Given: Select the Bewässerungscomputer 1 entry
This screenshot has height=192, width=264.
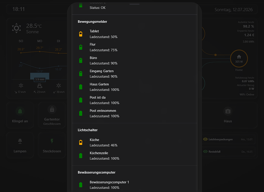Looking at the screenshot, I should [134, 185].
